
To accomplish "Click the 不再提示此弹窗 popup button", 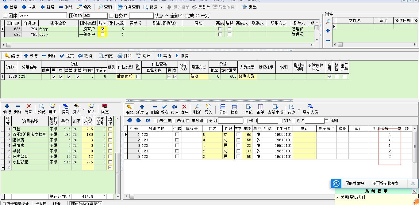I will [x=385, y=184].
